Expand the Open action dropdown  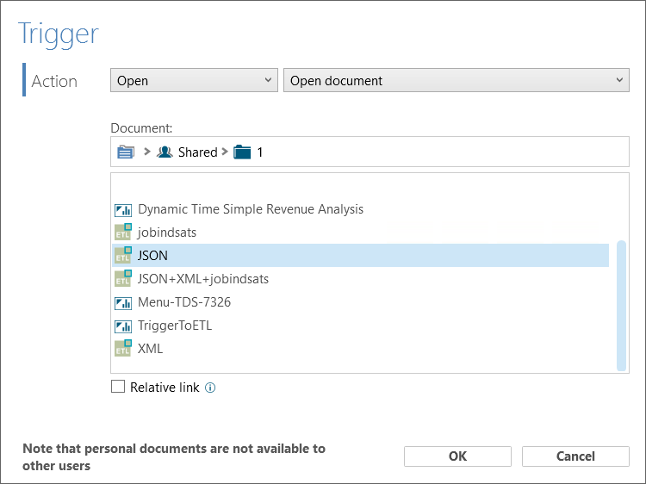point(194,80)
